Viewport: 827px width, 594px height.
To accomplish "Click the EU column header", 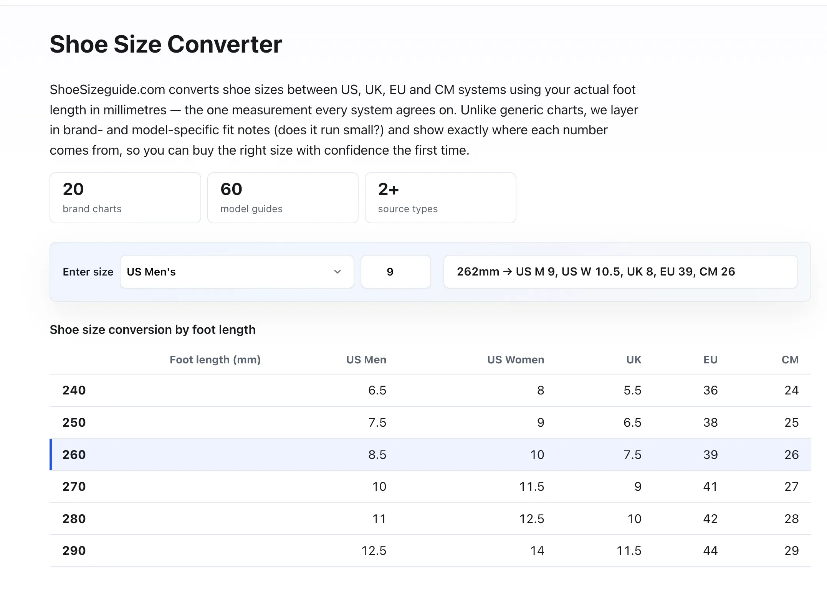I will click(x=710, y=360).
